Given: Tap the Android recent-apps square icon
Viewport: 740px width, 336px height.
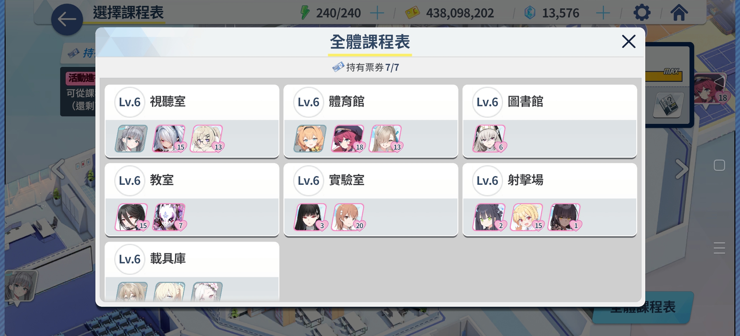Looking at the screenshot, I should 719,165.
